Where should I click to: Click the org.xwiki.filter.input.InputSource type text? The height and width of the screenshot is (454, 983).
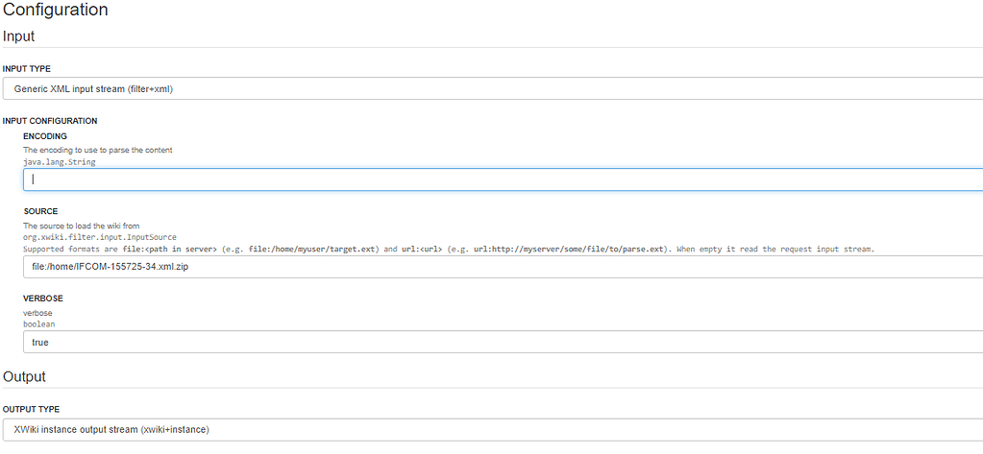(x=100, y=237)
